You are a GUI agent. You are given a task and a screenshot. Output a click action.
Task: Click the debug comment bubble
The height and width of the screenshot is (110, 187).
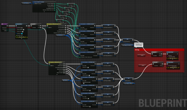point(139,45)
